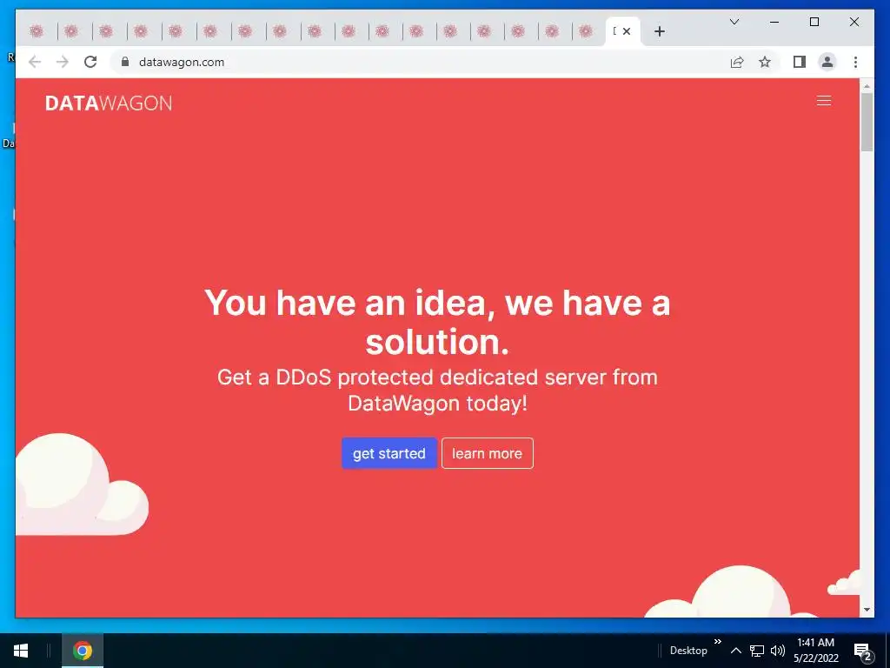Image resolution: width=890 pixels, height=668 pixels.
Task: Click the learn more button
Action: 487,453
